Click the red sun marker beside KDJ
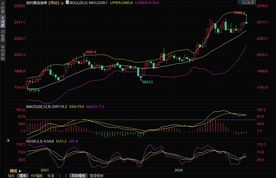 point(8,141)
